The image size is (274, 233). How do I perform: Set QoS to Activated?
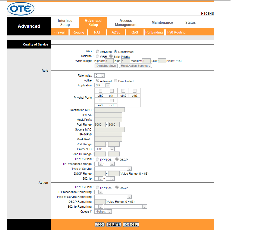[97, 51]
